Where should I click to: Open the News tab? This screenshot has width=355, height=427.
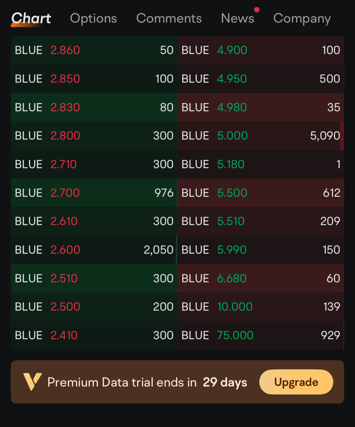click(238, 18)
